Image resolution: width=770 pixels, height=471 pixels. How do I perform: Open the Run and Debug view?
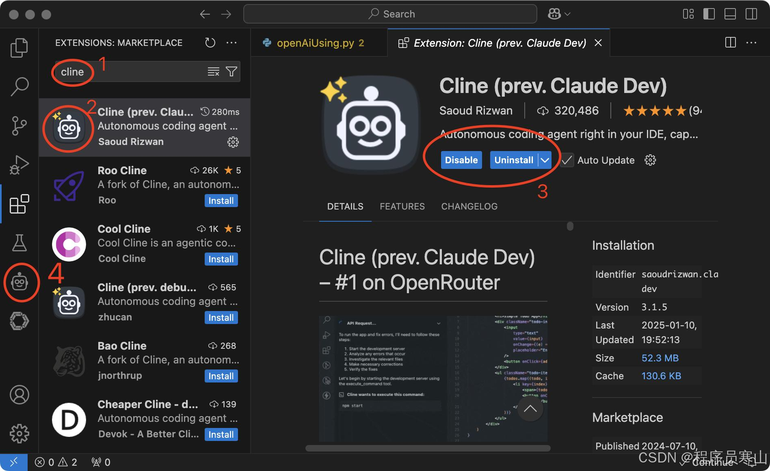[x=19, y=164]
